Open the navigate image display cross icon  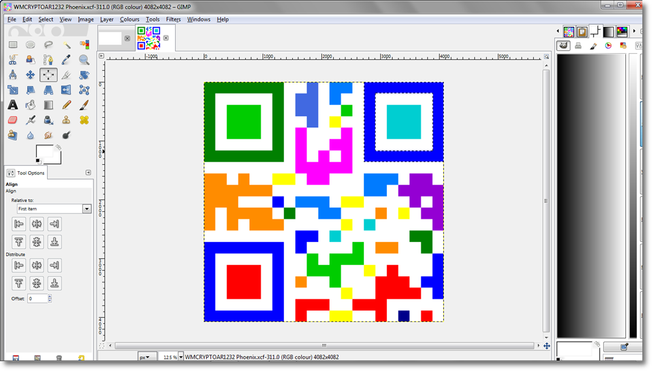547,346
